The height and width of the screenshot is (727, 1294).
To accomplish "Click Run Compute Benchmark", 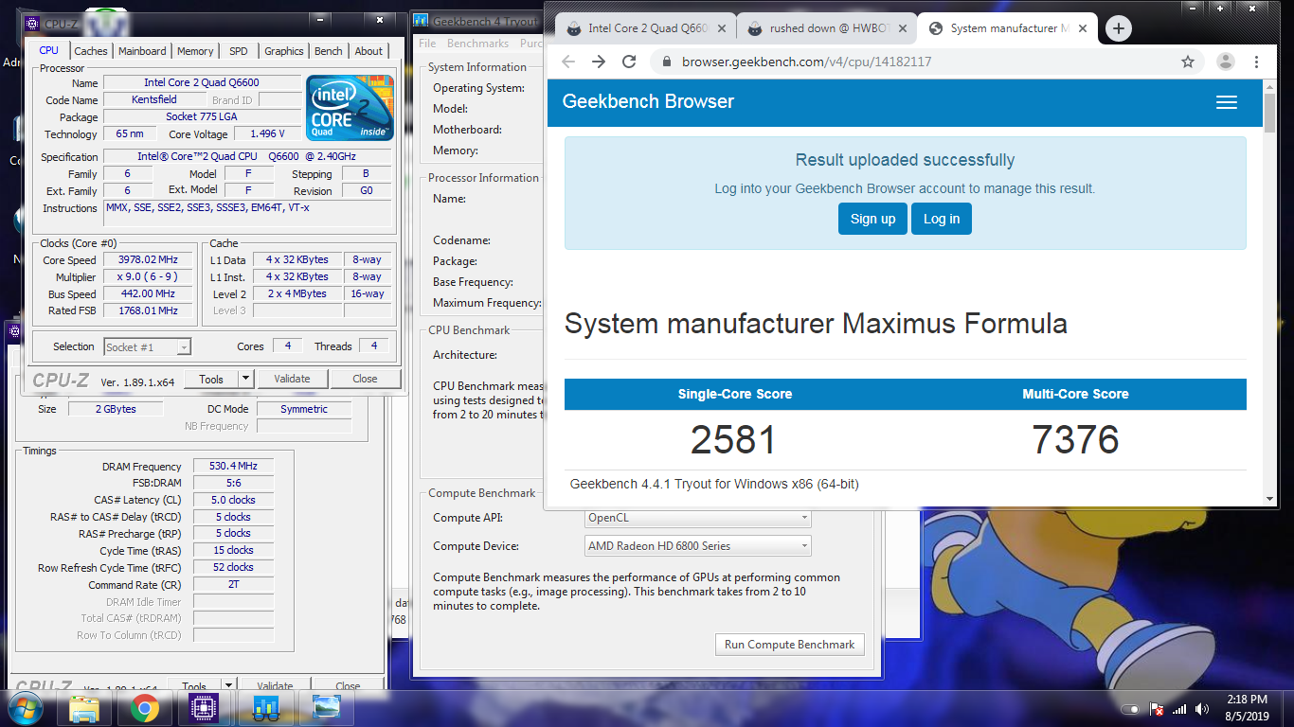I will (x=789, y=645).
